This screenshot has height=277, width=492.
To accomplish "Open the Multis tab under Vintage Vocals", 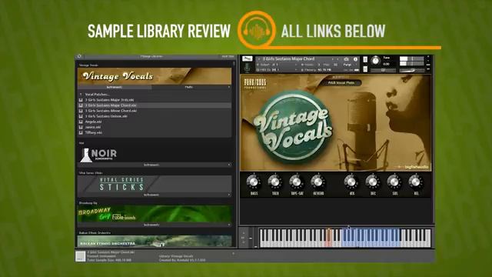I will pyautogui.click(x=189, y=87).
